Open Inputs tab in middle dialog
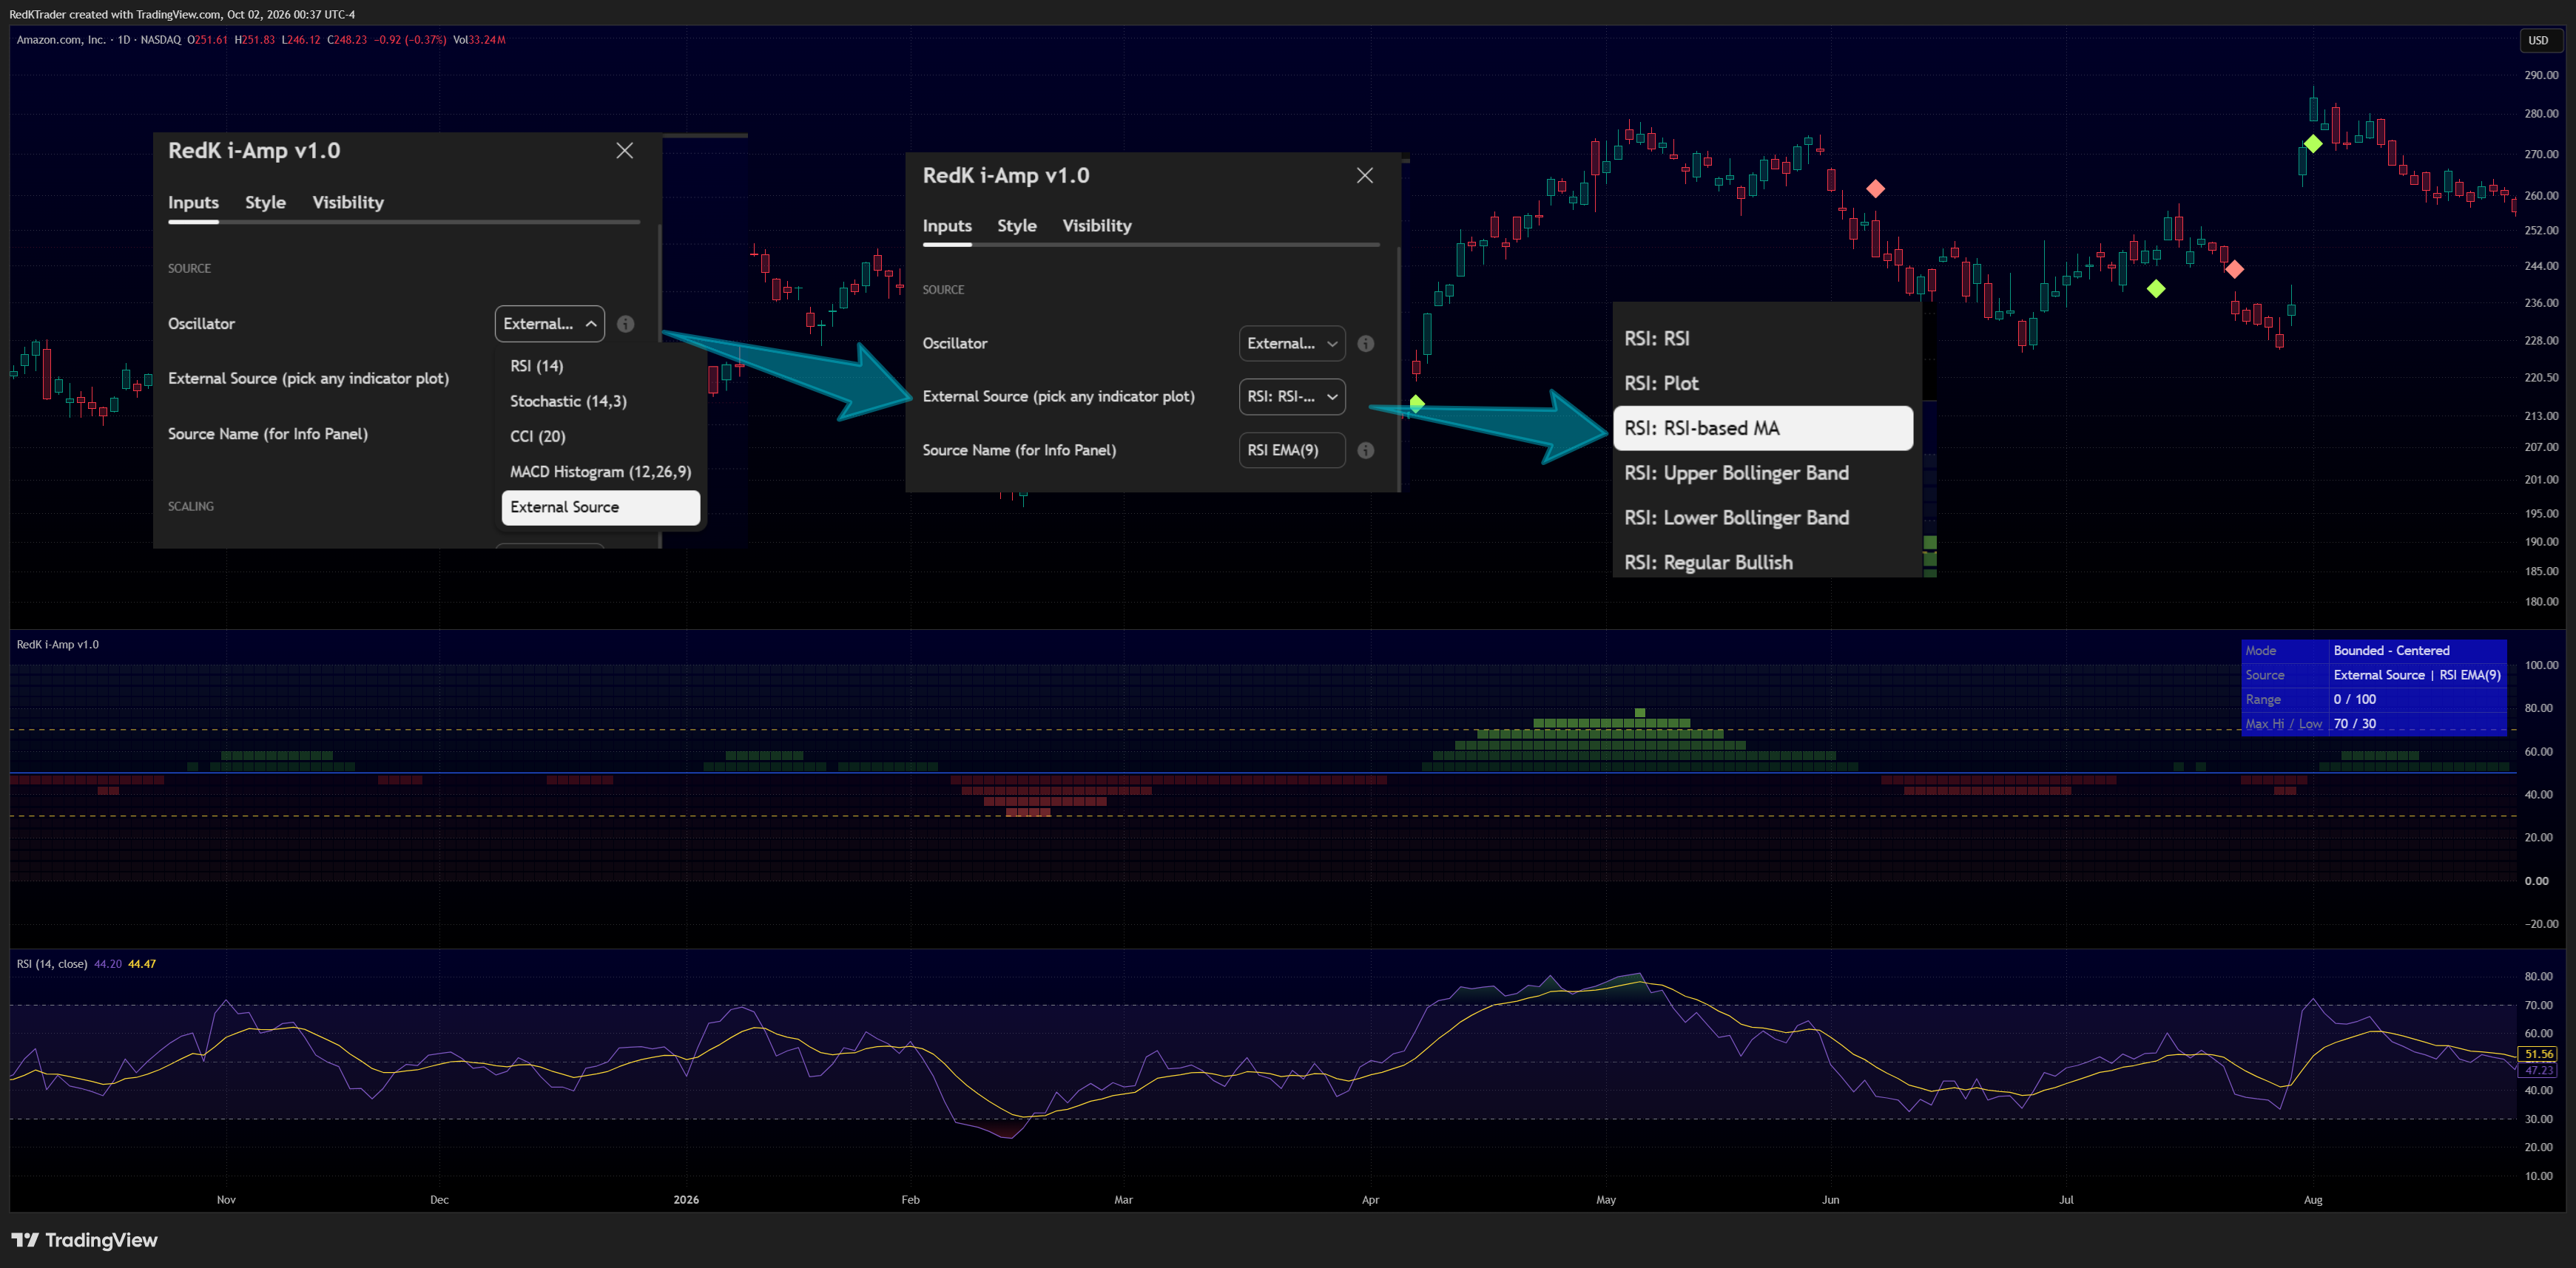This screenshot has height=1268, width=2576. (x=946, y=227)
